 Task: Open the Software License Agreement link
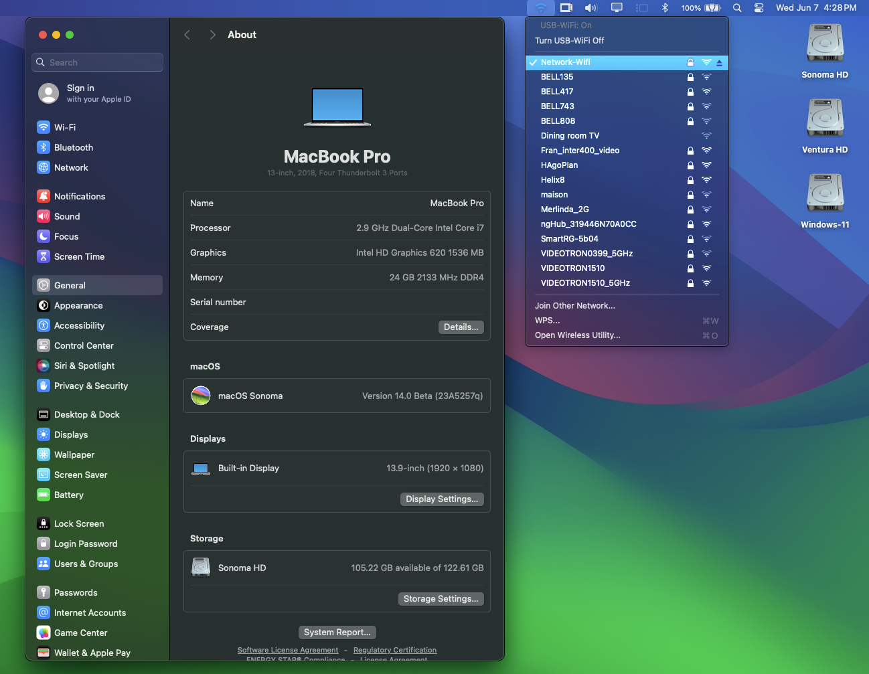coord(288,650)
